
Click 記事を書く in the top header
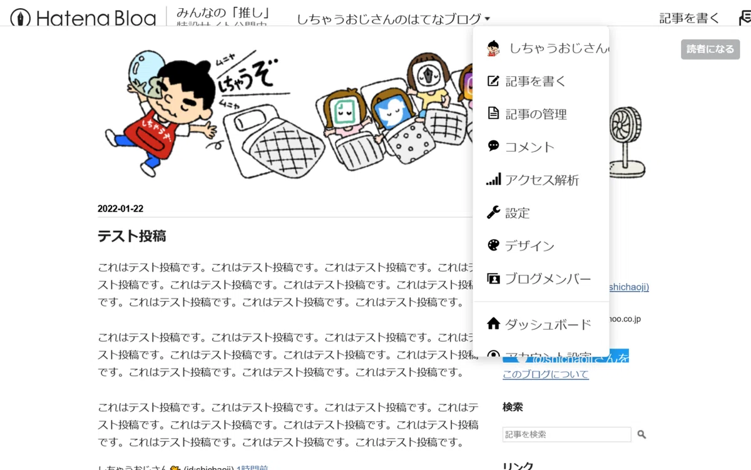689,19
